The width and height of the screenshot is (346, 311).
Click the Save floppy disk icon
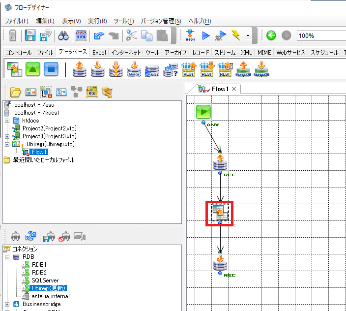[x=30, y=35]
